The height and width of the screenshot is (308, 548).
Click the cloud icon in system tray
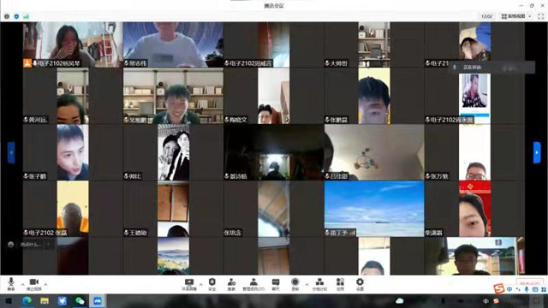click(x=400, y=300)
